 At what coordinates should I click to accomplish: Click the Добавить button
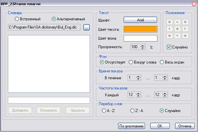20,110
